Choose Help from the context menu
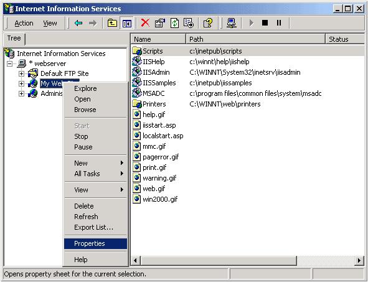The height and width of the screenshot is (282, 368). tap(96, 260)
